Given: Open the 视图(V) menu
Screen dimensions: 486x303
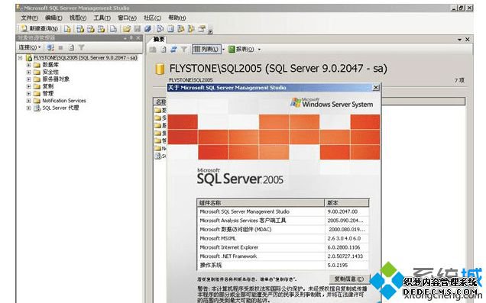Looking at the screenshot, I should (78, 18).
